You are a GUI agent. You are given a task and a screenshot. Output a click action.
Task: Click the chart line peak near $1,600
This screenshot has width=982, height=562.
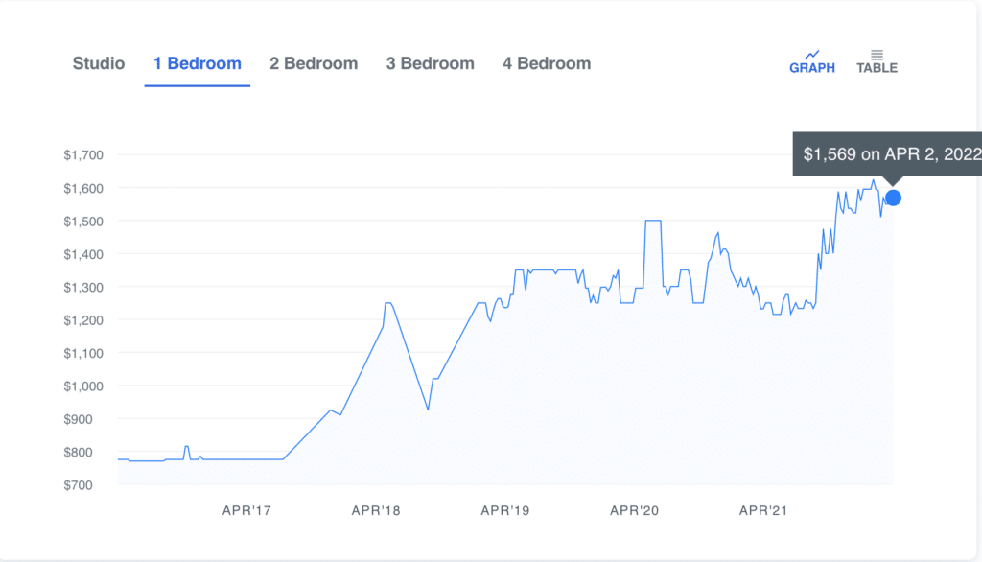875,180
